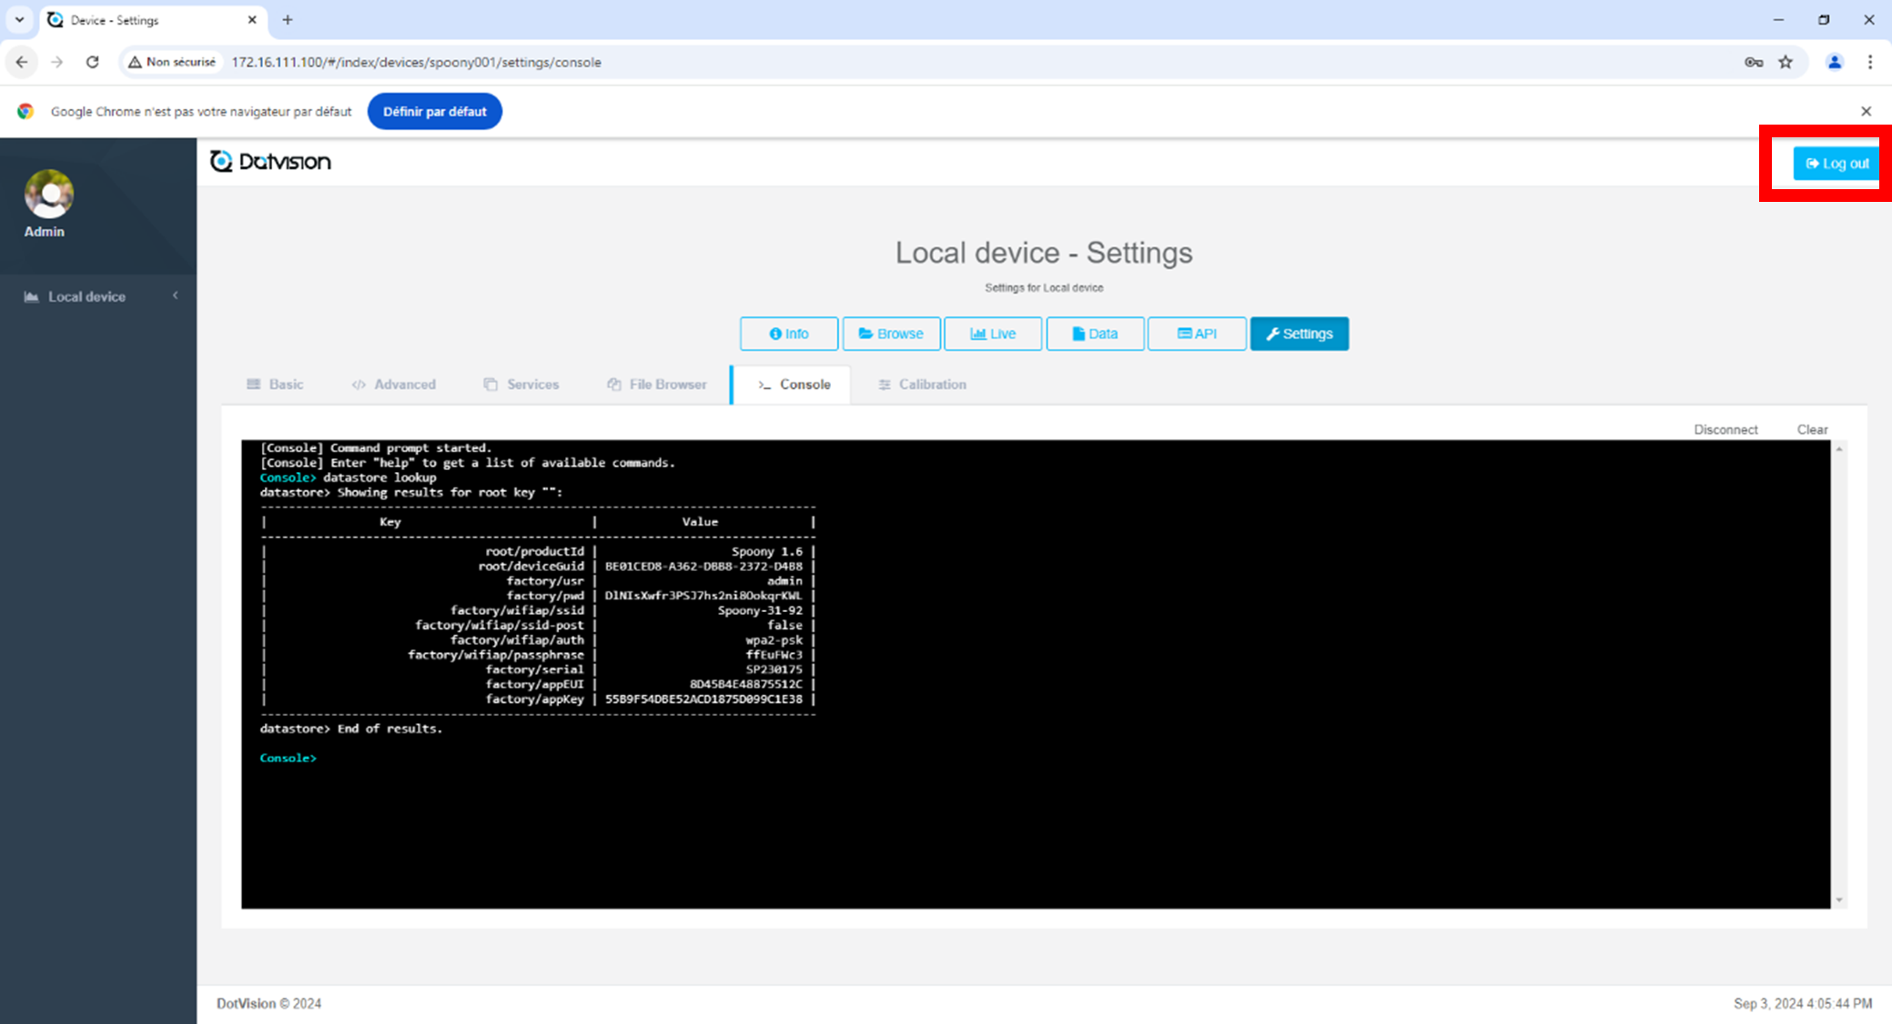
Task: Click the factory/wifiap/passphrase value in console
Action: (x=774, y=655)
